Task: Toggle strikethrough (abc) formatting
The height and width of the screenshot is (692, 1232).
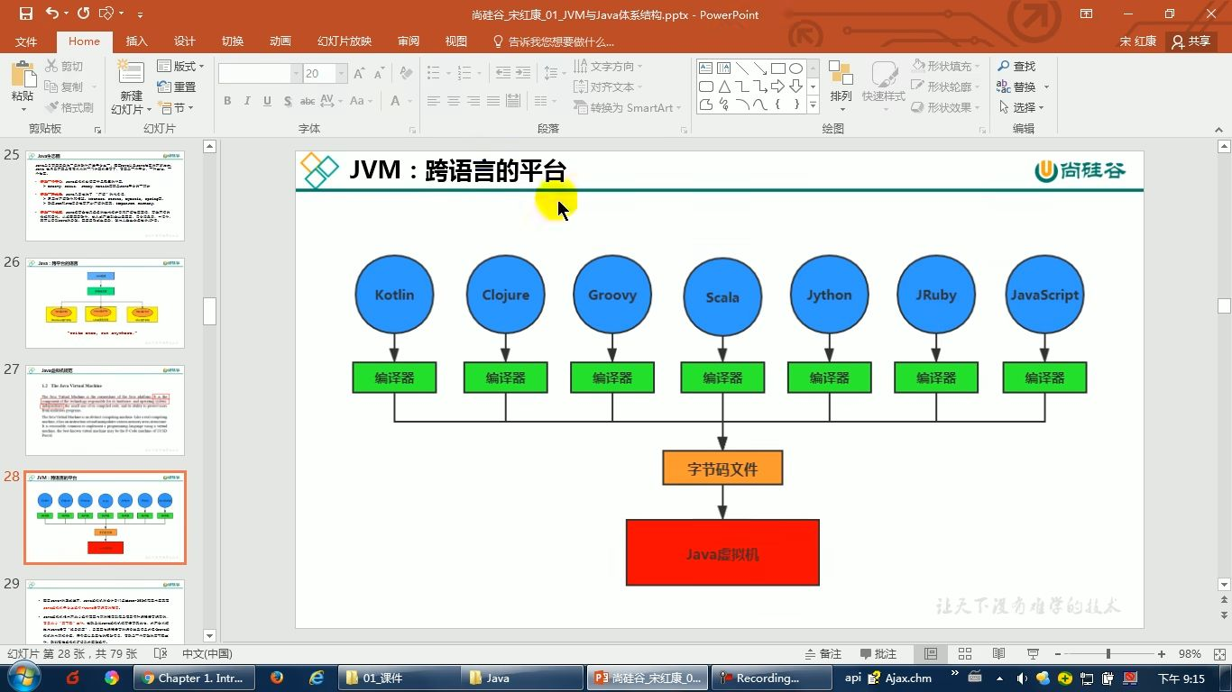Action: tap(308, 101)
